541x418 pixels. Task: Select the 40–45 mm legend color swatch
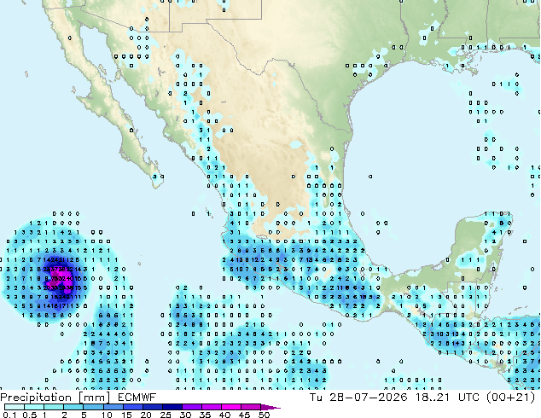coord(231,407)
